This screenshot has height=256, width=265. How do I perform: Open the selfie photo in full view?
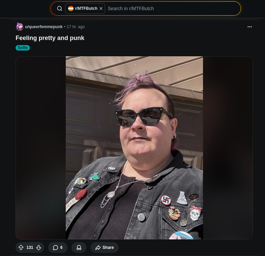[134, 147]
